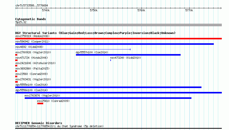Select esv2763431 (Vogler2010) label
This screenshot has width=229, height=130.
(33, 79)
